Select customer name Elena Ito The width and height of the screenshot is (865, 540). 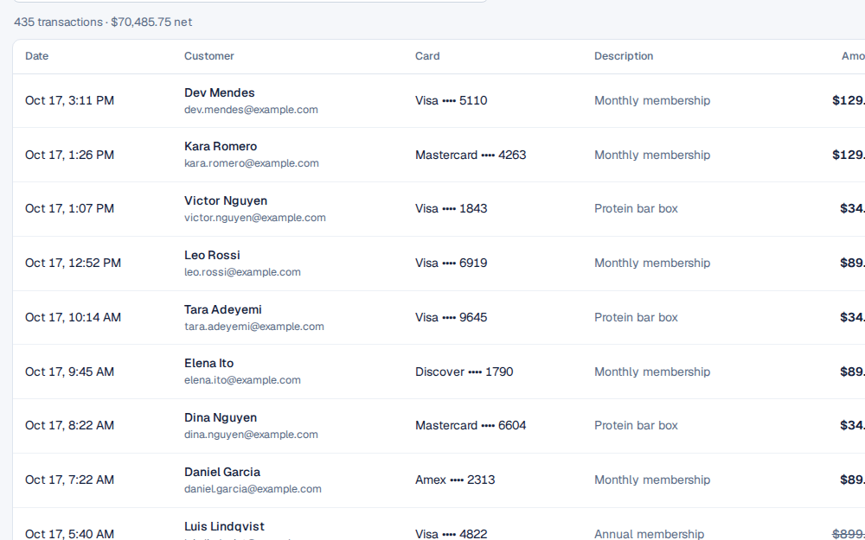pos(209,363)
